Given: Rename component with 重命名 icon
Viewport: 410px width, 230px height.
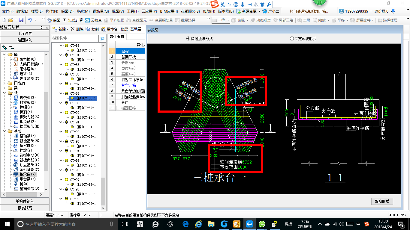Looking at the screenshot, I should click(109, 29).
